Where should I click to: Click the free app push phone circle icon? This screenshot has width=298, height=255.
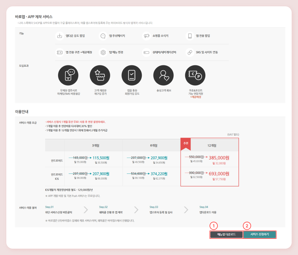(68, 75)
